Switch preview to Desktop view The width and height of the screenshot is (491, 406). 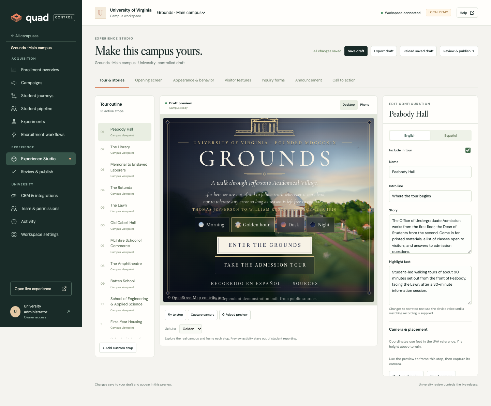click(348, 105)
